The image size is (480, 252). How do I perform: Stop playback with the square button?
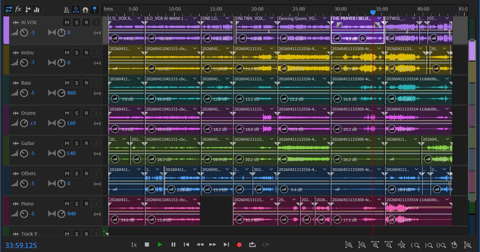click(147, 244)
